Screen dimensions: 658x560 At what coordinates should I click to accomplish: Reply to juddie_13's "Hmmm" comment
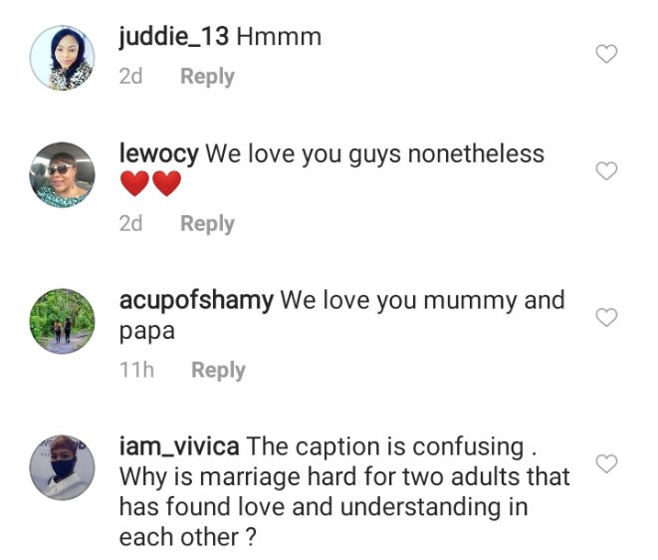[207, 77]
